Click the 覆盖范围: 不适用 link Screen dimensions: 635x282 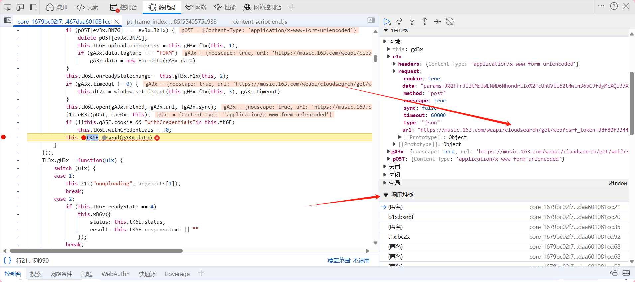tap(349, 260)
